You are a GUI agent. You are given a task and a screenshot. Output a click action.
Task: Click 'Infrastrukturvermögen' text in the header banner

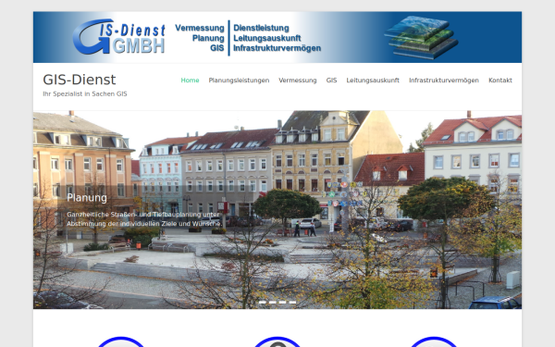(277, 48)
